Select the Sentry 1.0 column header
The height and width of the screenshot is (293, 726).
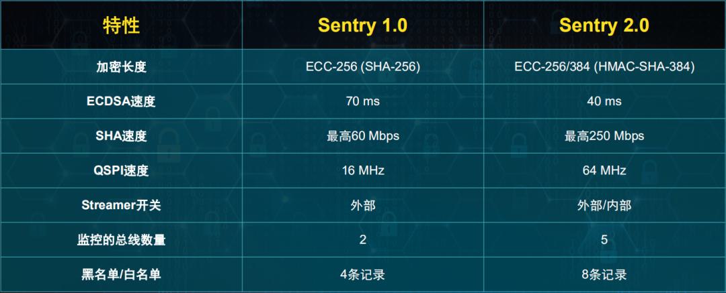point(362,26)
